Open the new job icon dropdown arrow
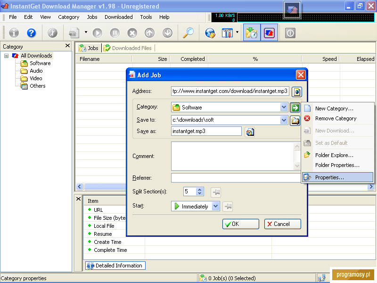The image size is (377, 283). [x=86, y=32]
